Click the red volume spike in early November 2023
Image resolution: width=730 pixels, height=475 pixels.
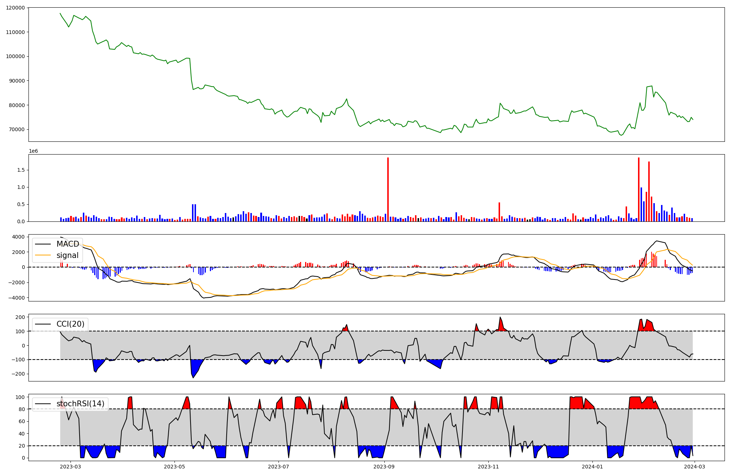(499, 212)
